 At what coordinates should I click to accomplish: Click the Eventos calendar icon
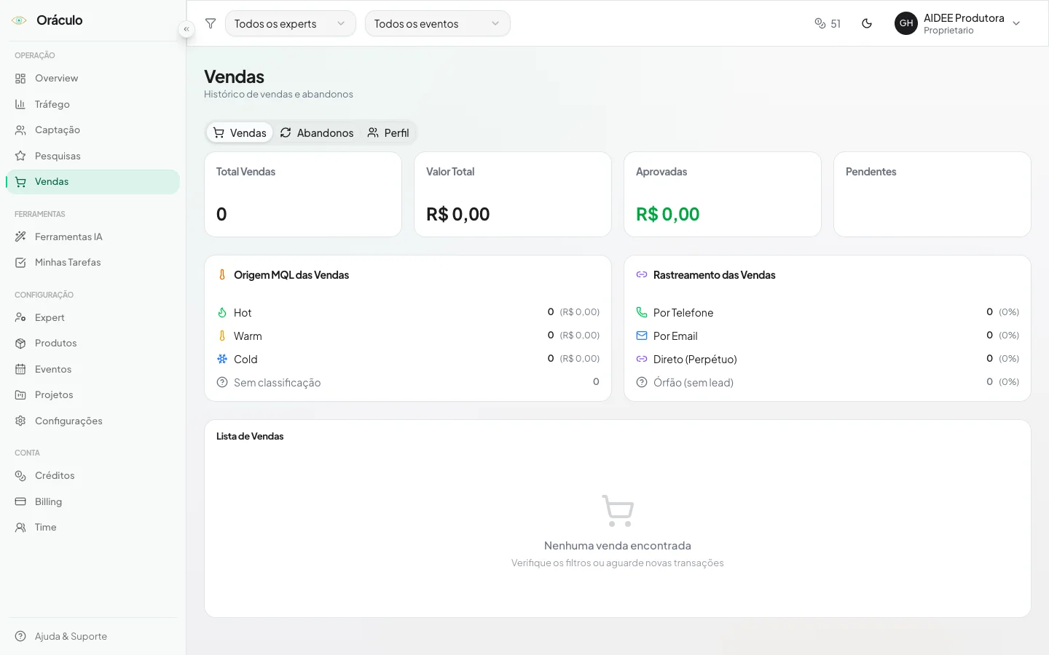(x=20, y=369)
